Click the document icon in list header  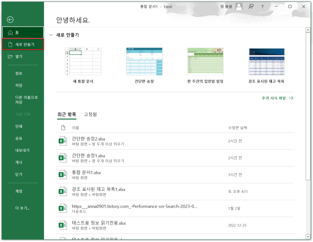63,128
